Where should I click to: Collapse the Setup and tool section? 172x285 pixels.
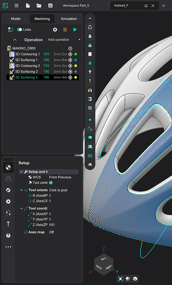click(x=22, y=172)
